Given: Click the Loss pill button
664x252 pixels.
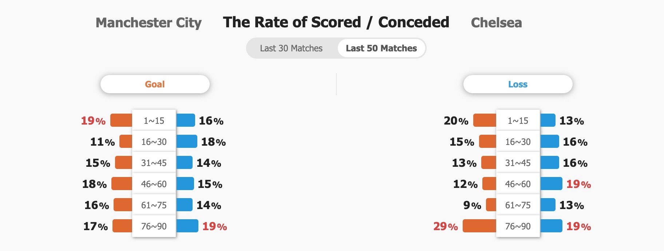Looking at the screenshot, I should [517, 84].
